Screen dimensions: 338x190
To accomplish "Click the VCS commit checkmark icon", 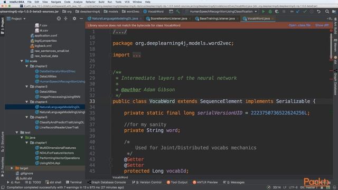I will (305, 12).
